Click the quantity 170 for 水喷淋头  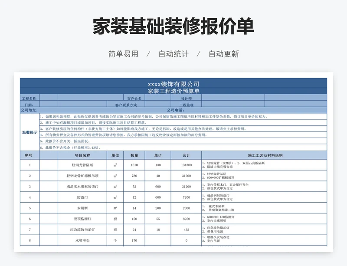(134, 240)
